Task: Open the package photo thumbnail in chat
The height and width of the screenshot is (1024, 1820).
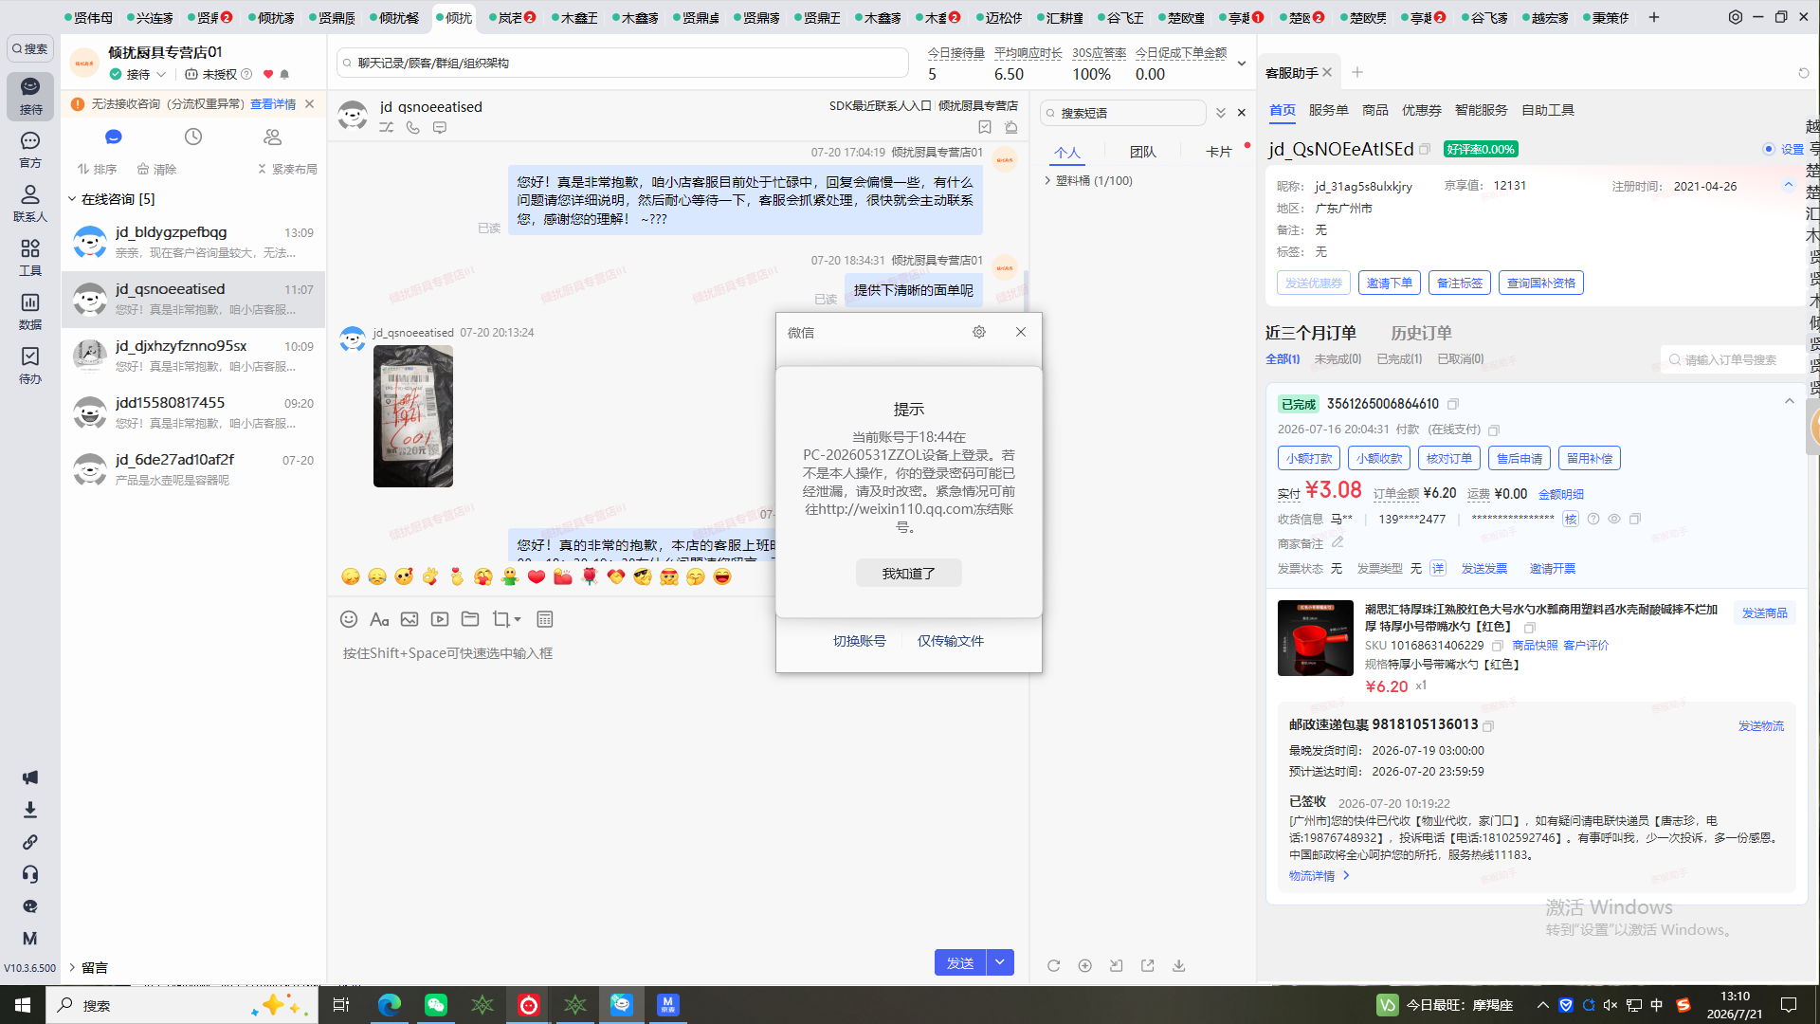Action: pos(413,416)
